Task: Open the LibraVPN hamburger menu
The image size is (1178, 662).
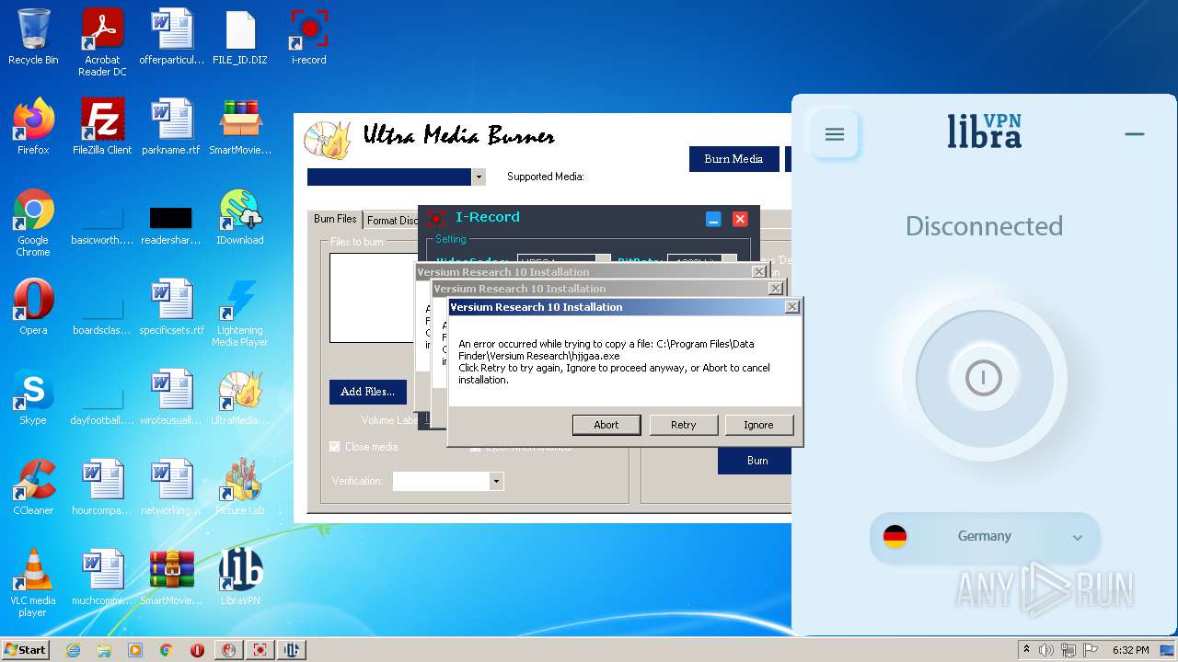Action: 835,135
